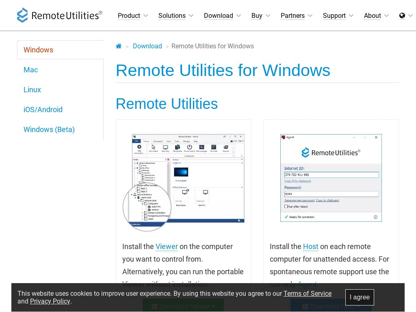
Task: Click the I agree cookie button
Action: click(360, 297)
